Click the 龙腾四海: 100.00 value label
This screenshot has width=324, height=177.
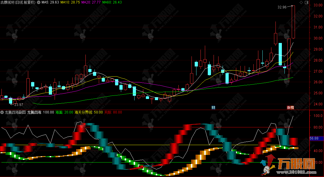pyautogui.click(x=40, y=112)
